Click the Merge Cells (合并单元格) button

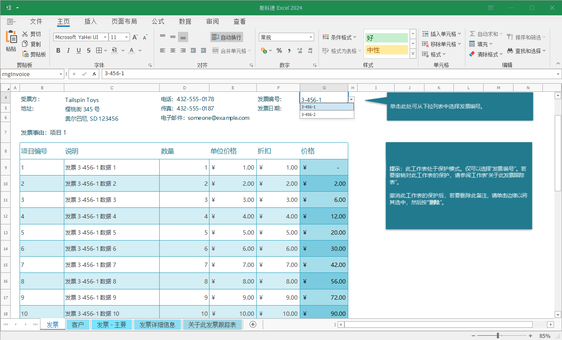pos(231,51)
